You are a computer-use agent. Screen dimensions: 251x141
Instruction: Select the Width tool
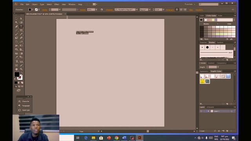[x=16, y=46]
